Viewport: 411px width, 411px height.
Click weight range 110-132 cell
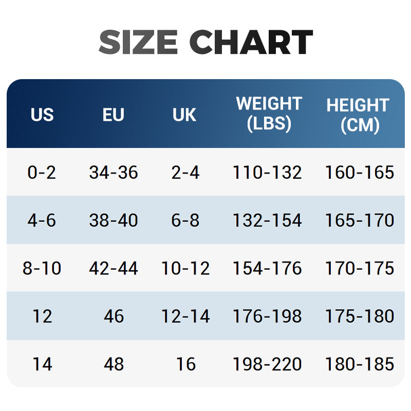coord(267,173)
